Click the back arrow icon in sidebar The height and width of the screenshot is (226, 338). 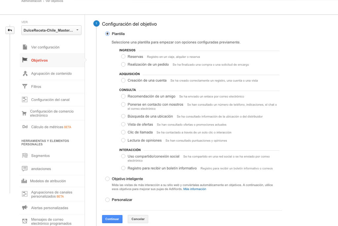pos(10,30)
